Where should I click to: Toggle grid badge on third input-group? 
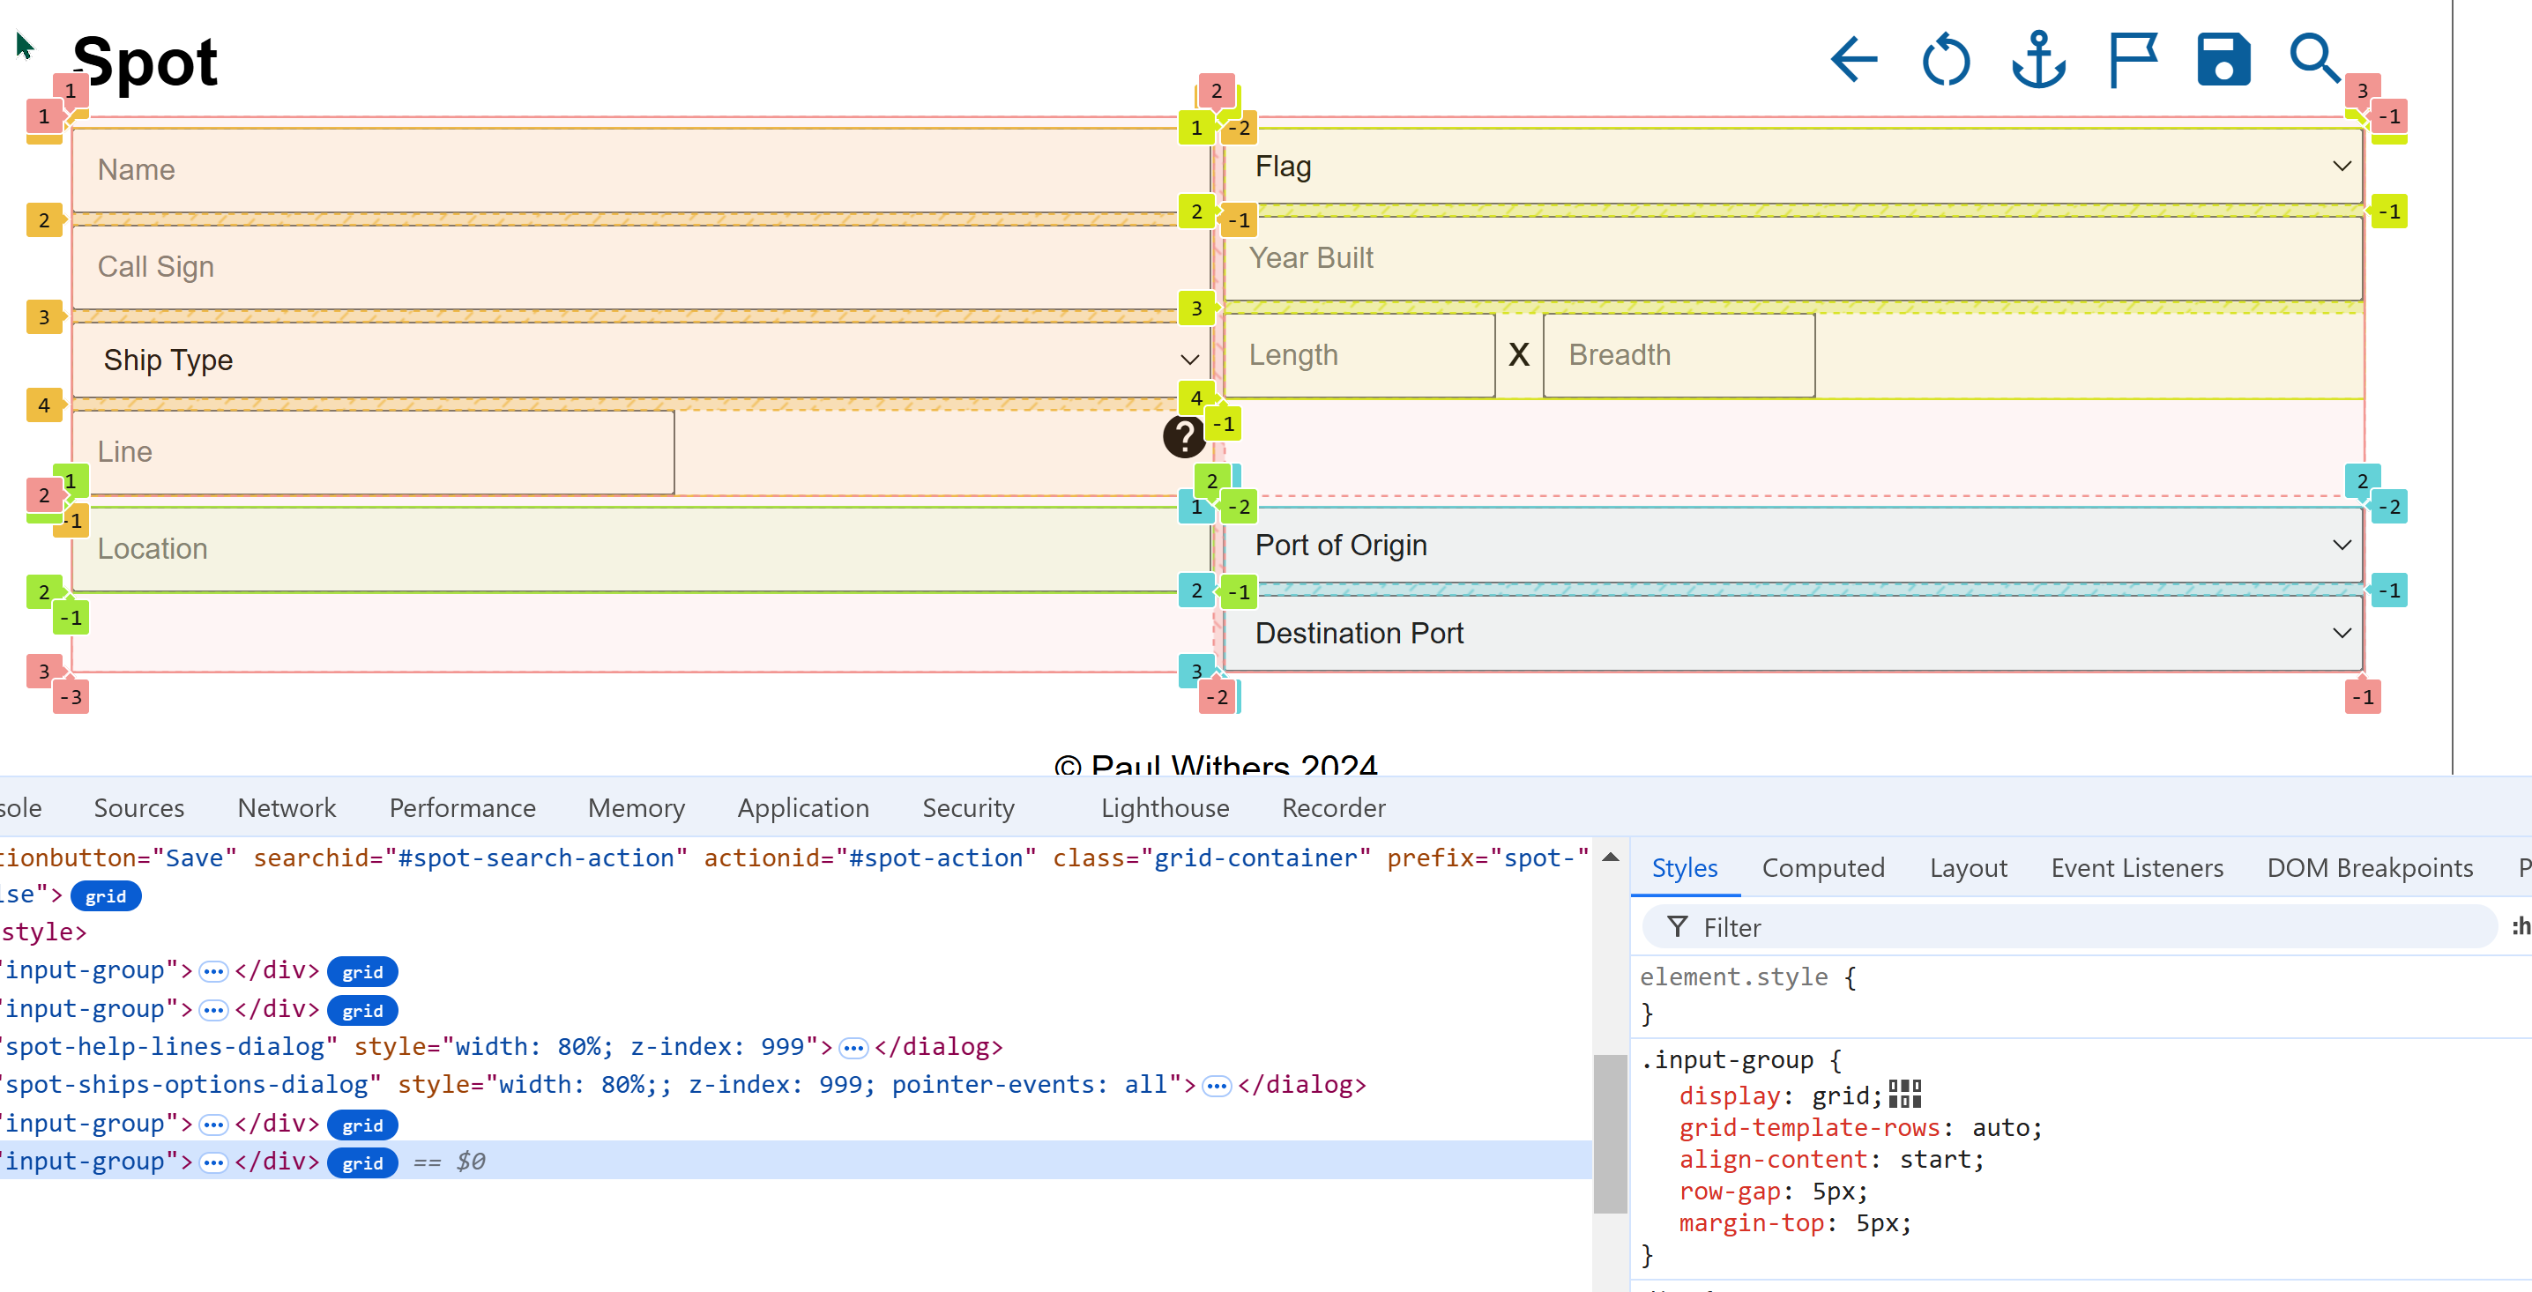[x=362, y=1125]
